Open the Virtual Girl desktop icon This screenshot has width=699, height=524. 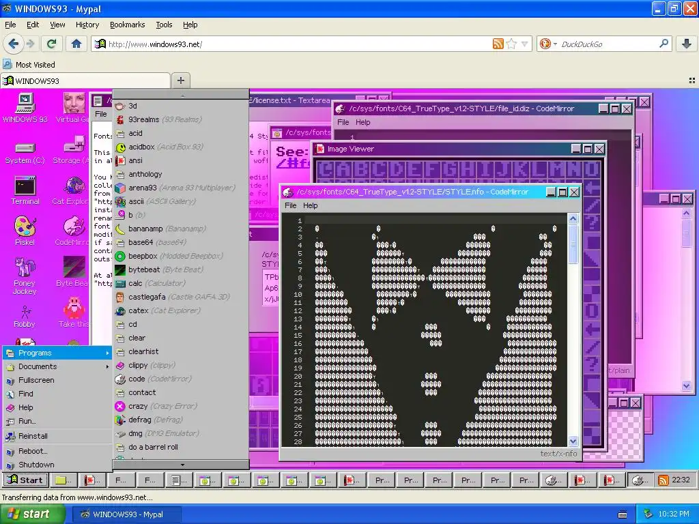coord(74,108)
